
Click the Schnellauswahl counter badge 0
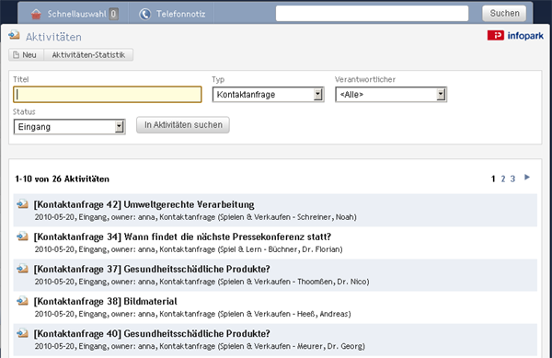tap(113, 14)
